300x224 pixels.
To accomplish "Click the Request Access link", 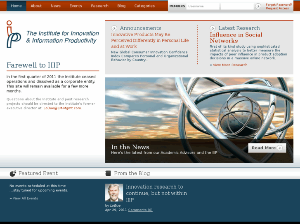I will point(277,8).
